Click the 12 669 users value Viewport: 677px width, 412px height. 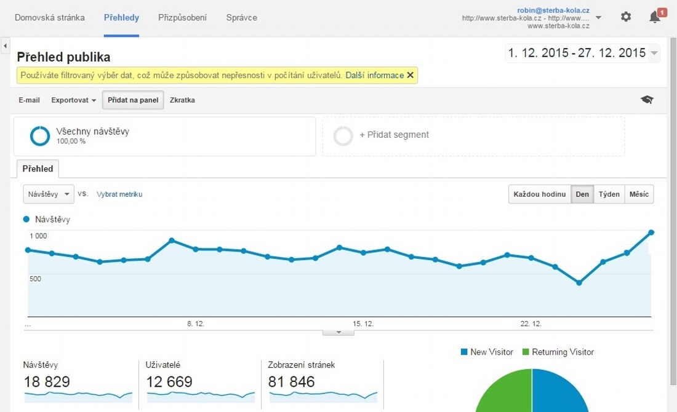pyautogui.click(x=169, y=382)
